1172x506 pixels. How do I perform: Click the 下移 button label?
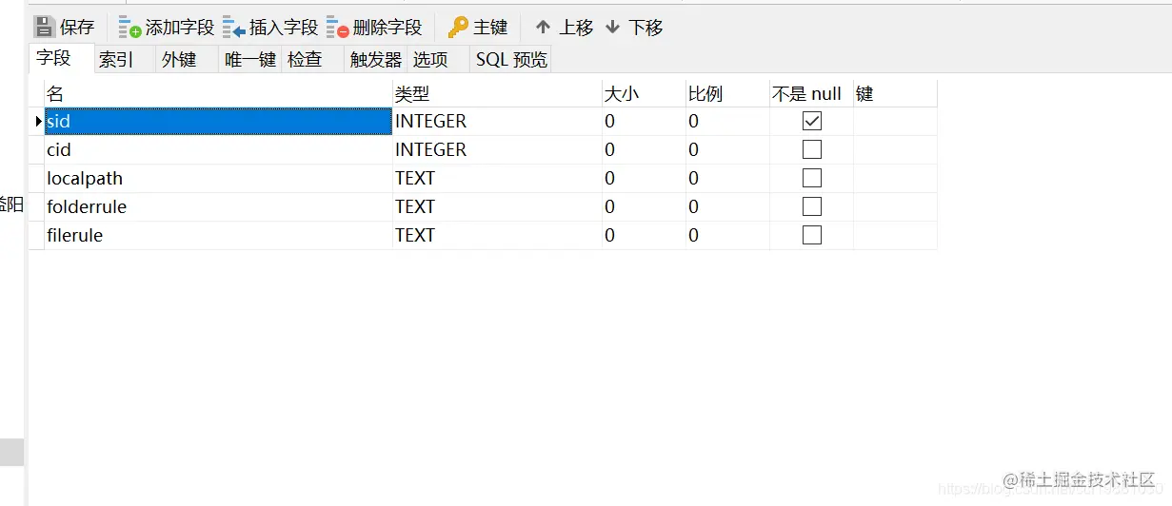[646, 28]
